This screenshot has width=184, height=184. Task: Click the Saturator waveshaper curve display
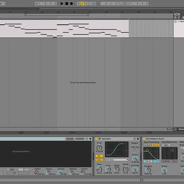pyautogui.click(x=117, y=149)
